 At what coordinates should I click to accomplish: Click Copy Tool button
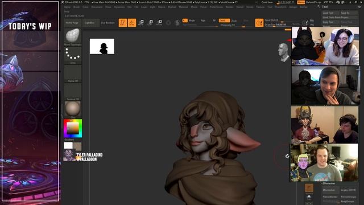tap(330, 22)
